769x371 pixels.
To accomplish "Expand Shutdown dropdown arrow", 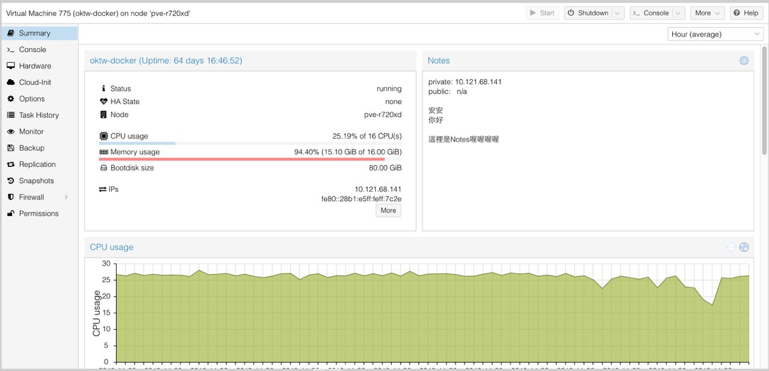I will 618,13.
